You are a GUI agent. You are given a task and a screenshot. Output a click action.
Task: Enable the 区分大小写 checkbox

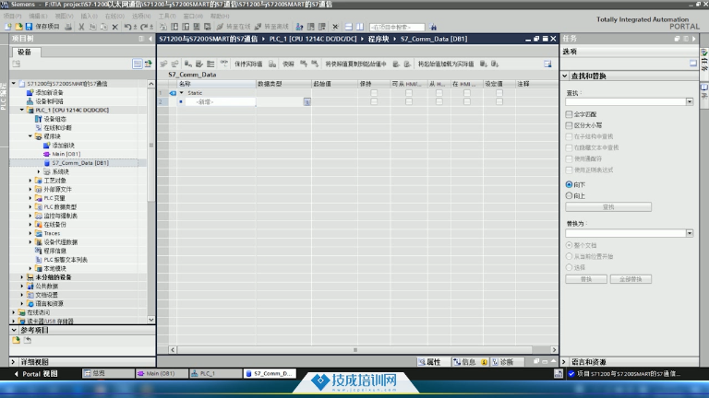click(570, 125)
